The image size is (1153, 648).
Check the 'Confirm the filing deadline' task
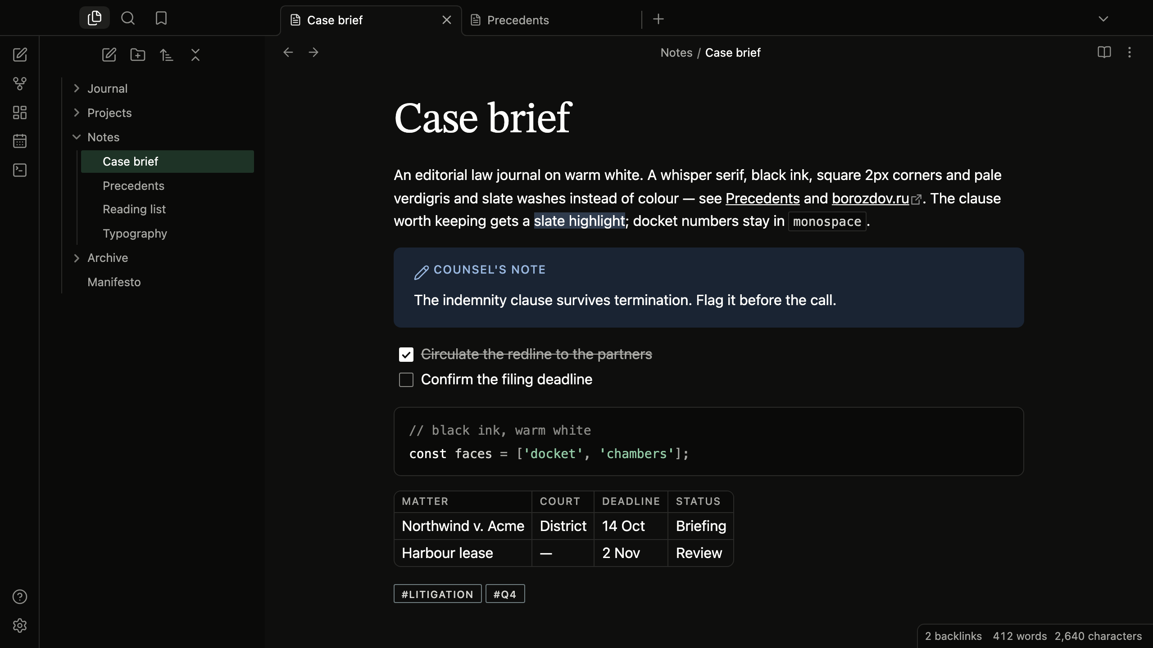tap(406, 380)
